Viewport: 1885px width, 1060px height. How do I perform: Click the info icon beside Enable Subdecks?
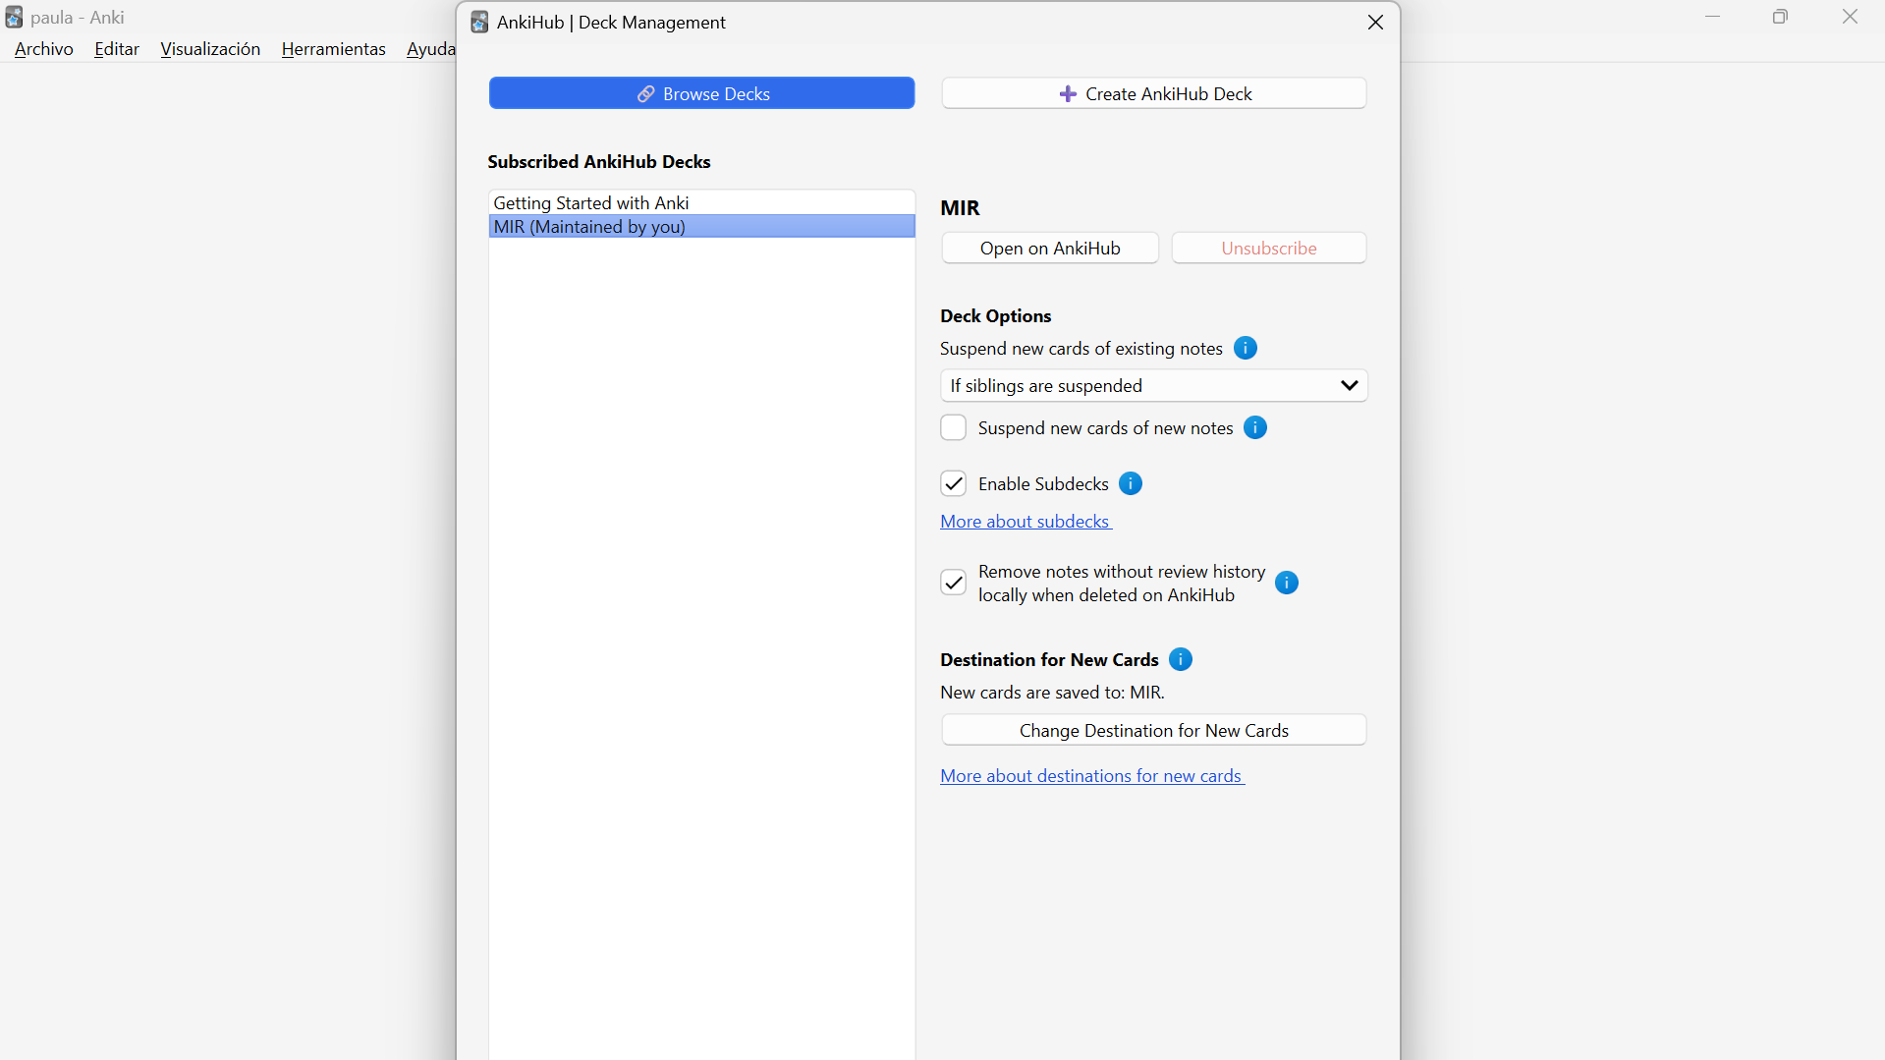click(x=1131, y=483)
